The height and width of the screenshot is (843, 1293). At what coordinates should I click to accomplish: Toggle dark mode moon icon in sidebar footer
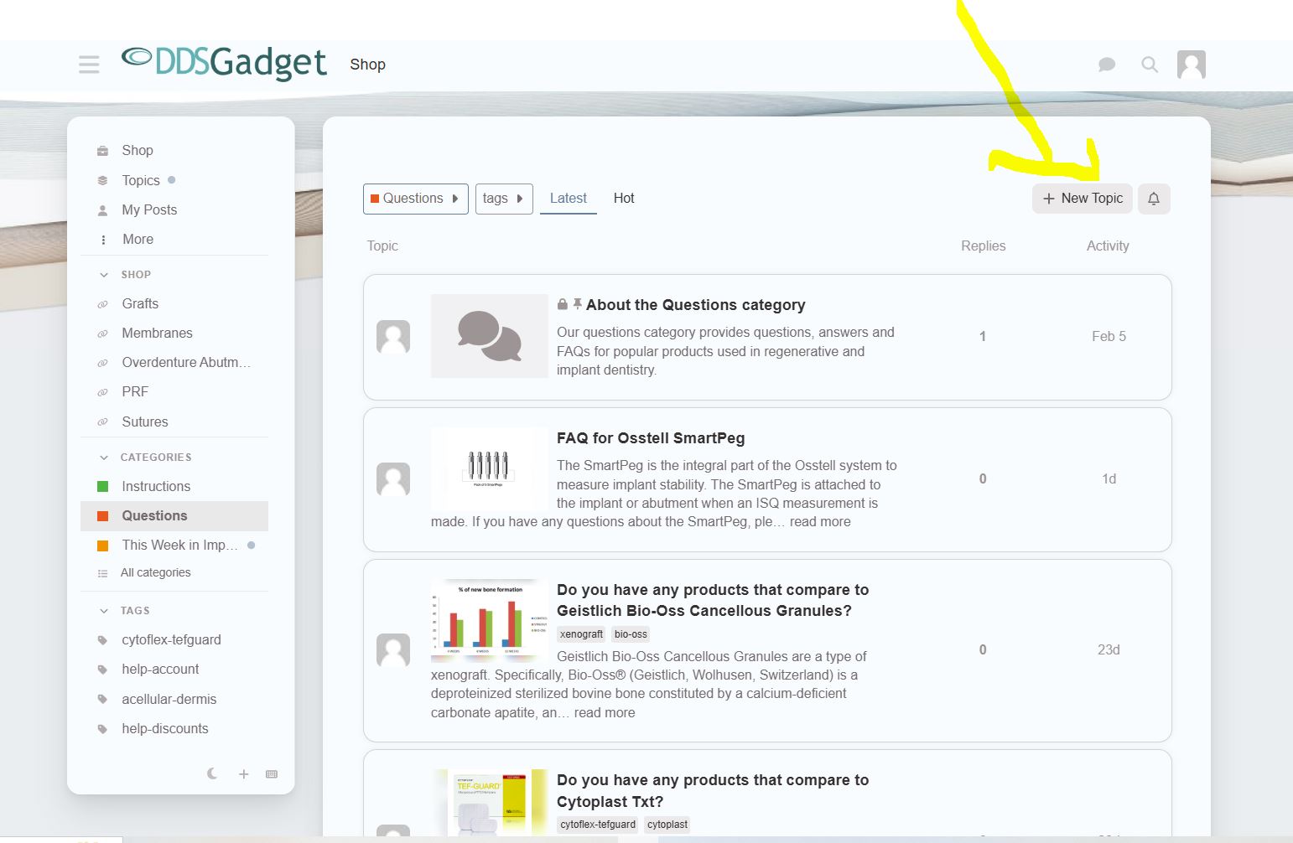[x=212, y=773]
